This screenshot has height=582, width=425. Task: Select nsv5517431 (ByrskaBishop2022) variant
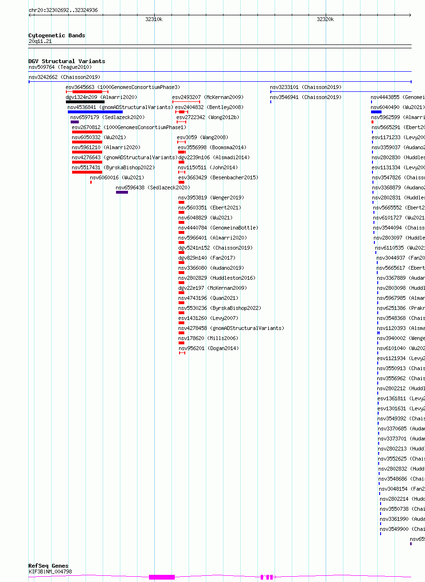click(113, 168)
